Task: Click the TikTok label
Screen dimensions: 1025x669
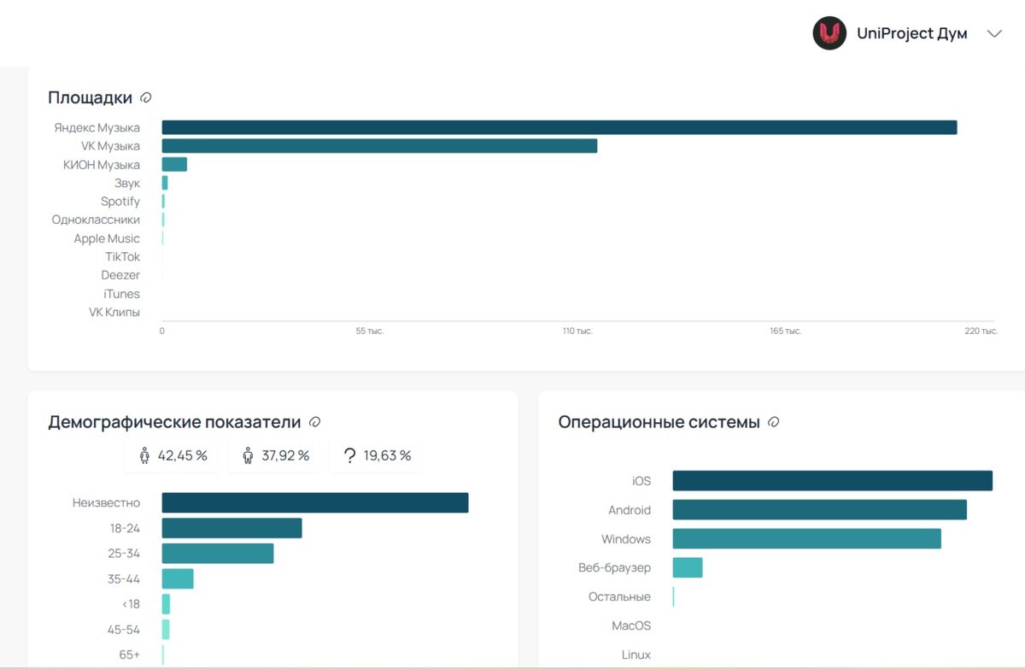Action: coord(123,256)
